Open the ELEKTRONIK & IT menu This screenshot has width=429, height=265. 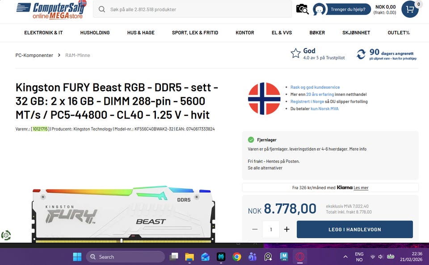click(43, 33)
